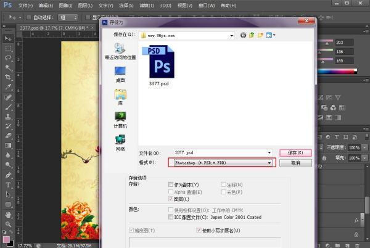Click the 保存(S) save button
The height and width of the screenshot is (248, 370).
tap(295, 152)
